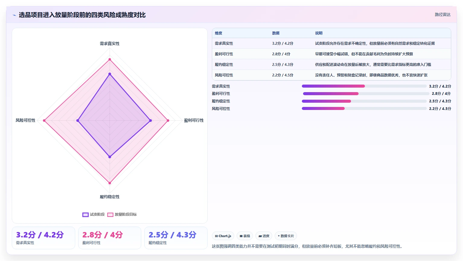The width and height of the screenshot is (463, 261).
Task: Click table value 2.5分 / 4.3分
Action: 283,65
